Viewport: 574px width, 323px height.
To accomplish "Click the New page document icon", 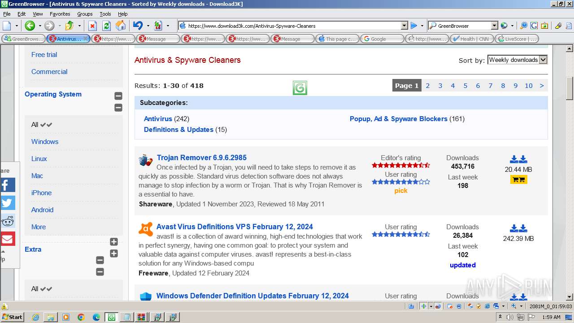I will (7, 26).
